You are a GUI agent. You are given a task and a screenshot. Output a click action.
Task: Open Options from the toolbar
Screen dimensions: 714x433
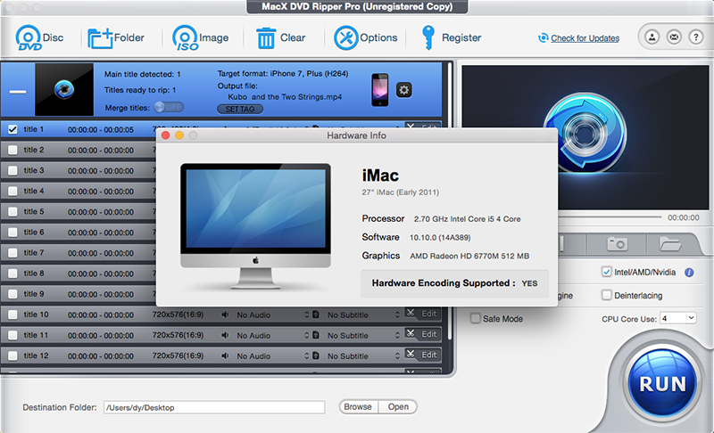[x=345, y=38]
